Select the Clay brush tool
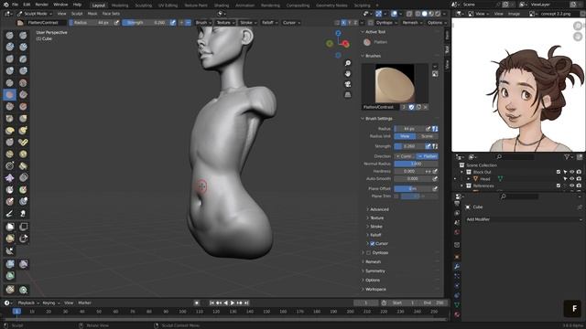Screen dimensions: 586x329 pos(10,47)
